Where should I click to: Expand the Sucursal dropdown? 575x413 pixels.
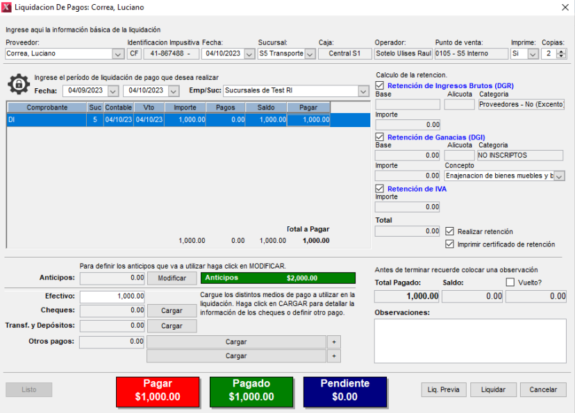(x=310, y=53)
